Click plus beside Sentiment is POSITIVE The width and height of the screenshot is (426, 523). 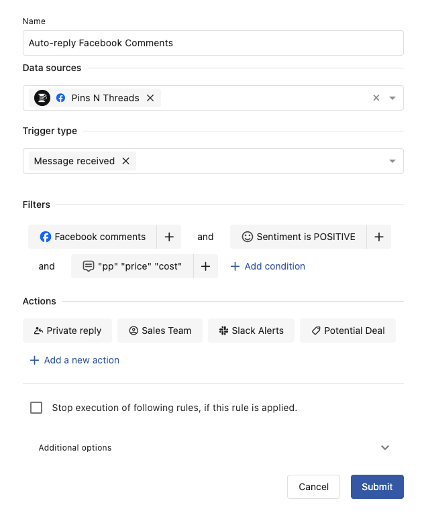coord(378,237)
